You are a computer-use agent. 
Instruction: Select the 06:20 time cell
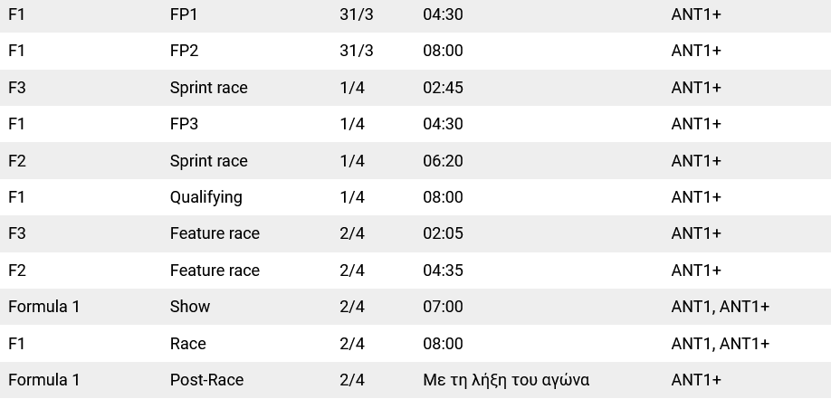tap(443, 161)
